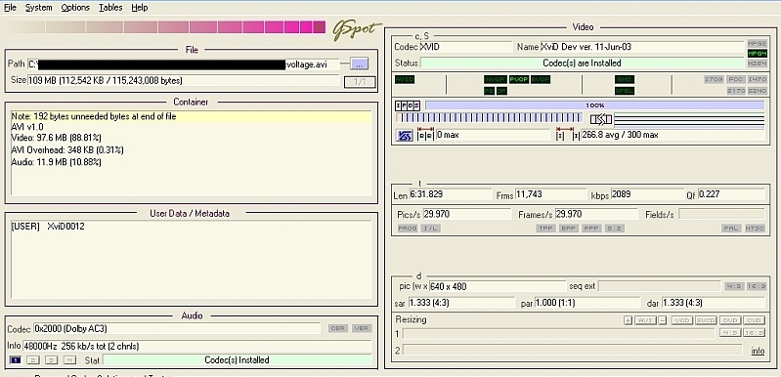This screenshot has height=377, width=781.
Task: Click the MPG4 indicator badge
Action: coord(758,54)
